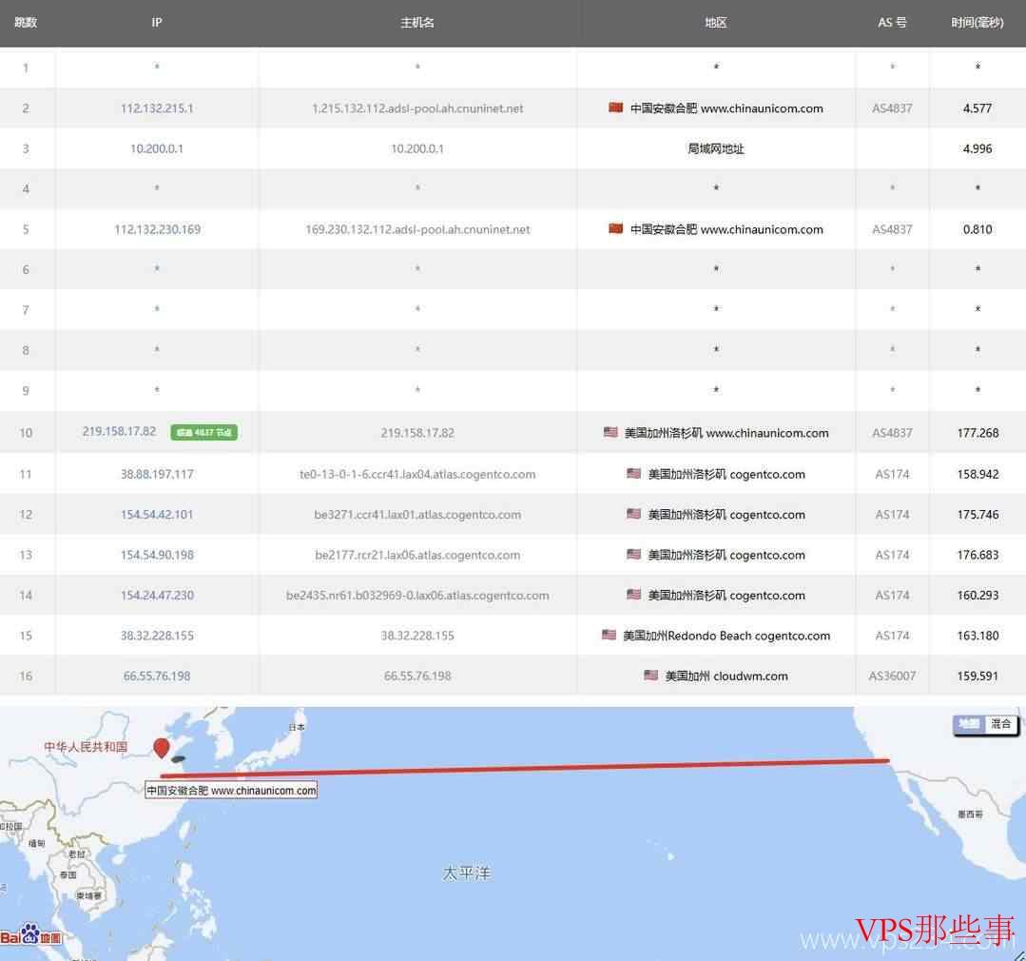Select hostname 169.230.132.112.adsl-pool.ah.cnuninet.net

[x=417, y=229]
